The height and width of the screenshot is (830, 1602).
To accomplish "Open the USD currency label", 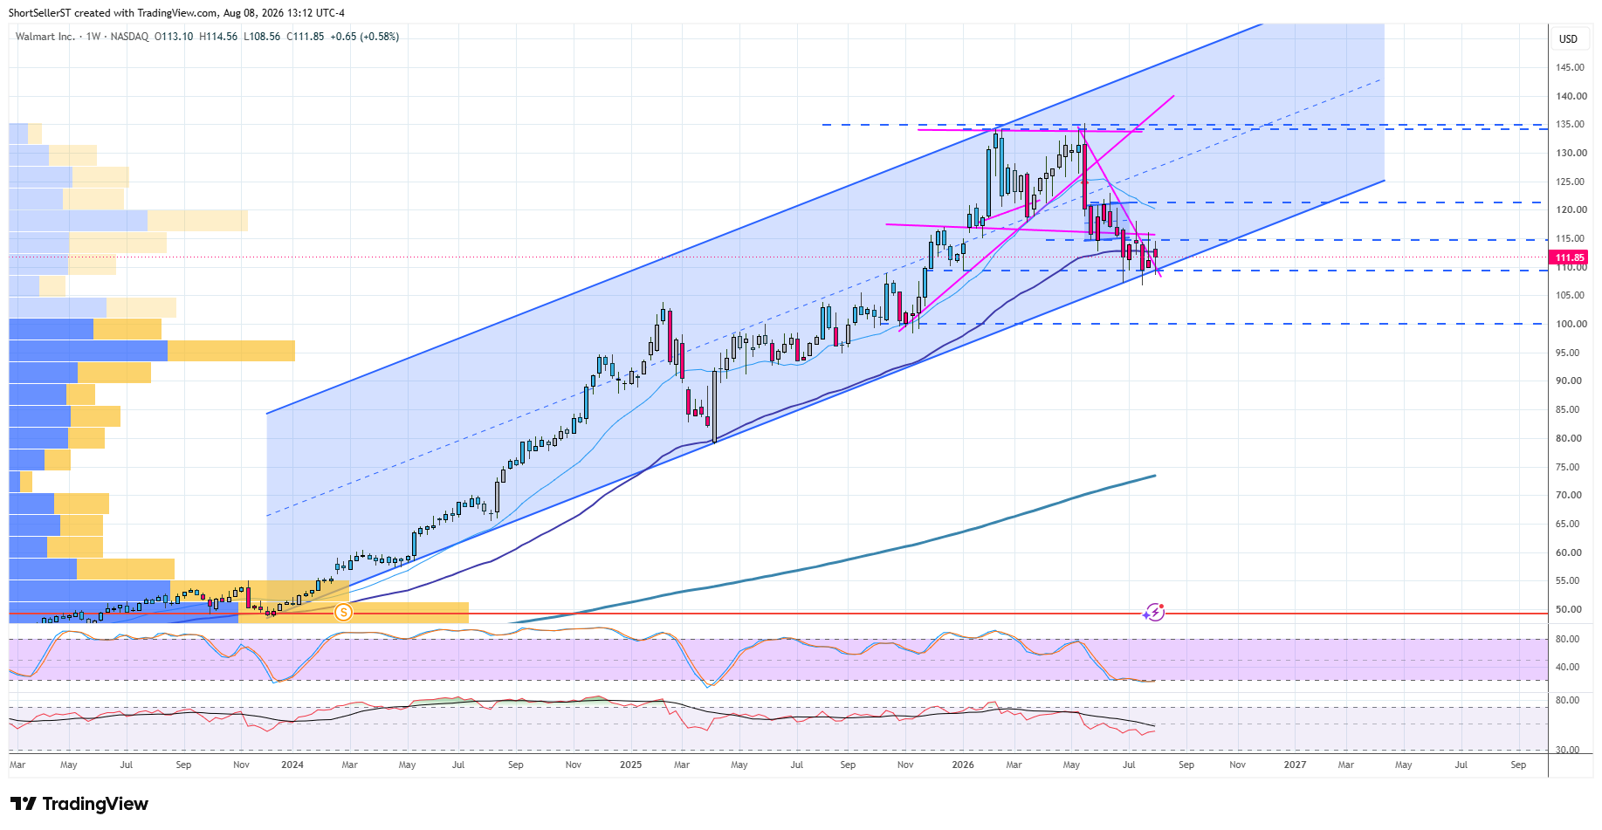I will coord(1569,38).
